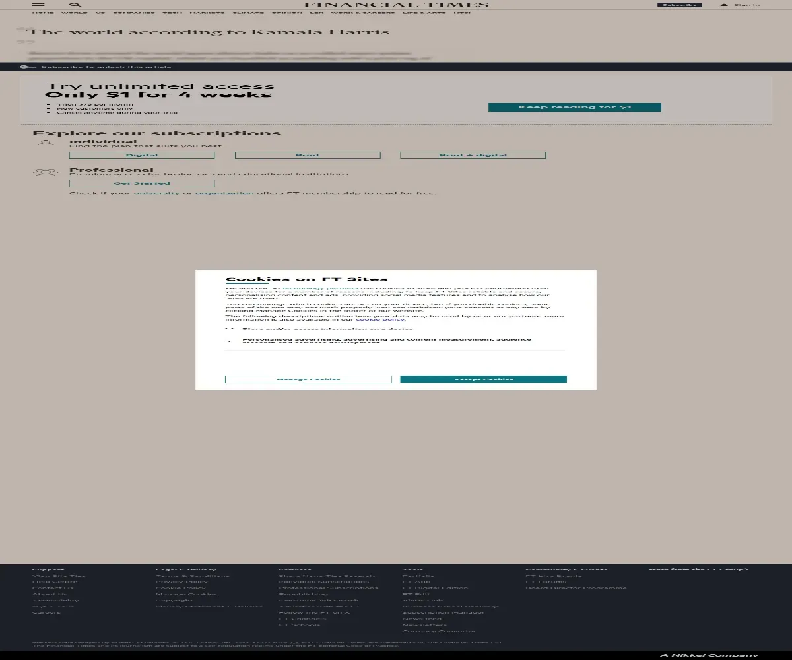792x660 pixels.
Task: Expand Store and/or access information chevron
Action: [230, 328]
